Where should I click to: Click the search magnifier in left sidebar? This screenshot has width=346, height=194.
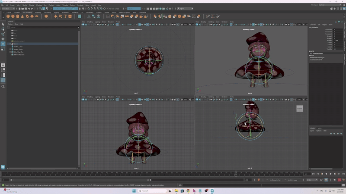(3, 87)
